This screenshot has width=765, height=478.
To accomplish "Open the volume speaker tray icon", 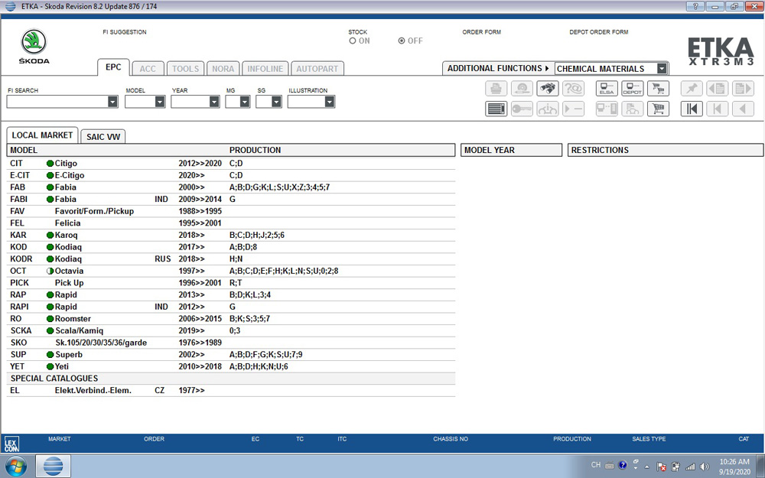I will tap(704, 467).
